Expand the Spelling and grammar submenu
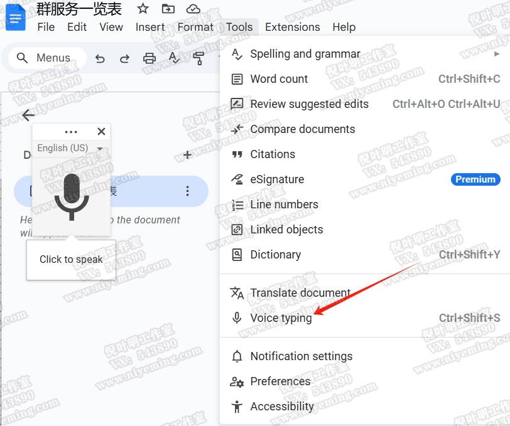 (x=365, y=54)
